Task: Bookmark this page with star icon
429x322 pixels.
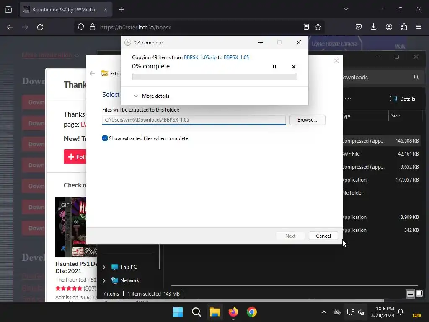Action: pyautogui.click(x=318, y=27)
